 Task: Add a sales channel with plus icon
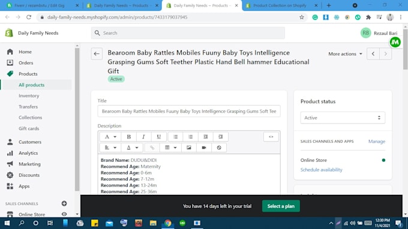64,204
